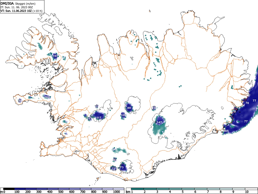Viewport: 258px width, 194px height.
Task: Click the 117 value on the map
Action: (99, 118)
